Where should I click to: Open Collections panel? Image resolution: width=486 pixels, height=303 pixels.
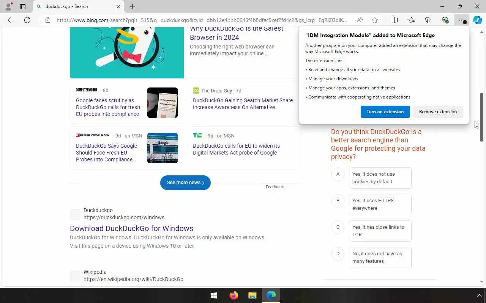[428, 20]
